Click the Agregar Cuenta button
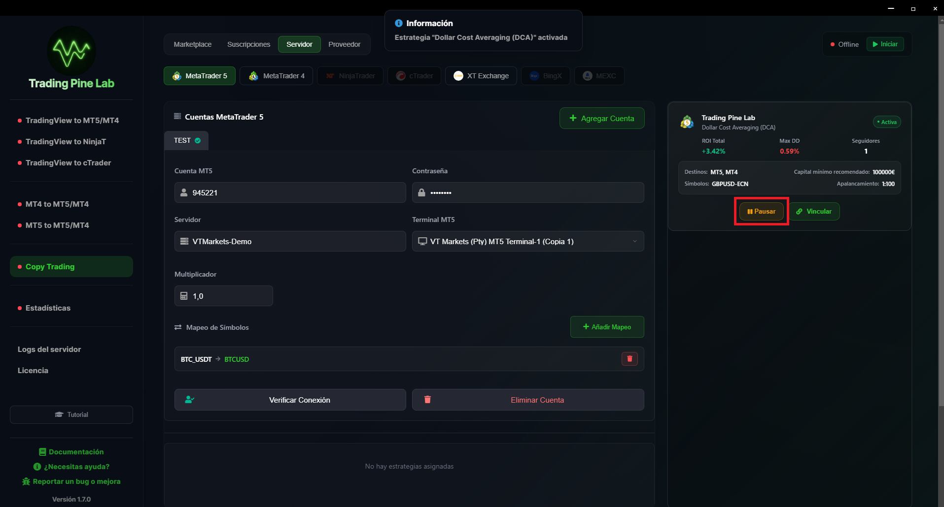 click(601, 118)
